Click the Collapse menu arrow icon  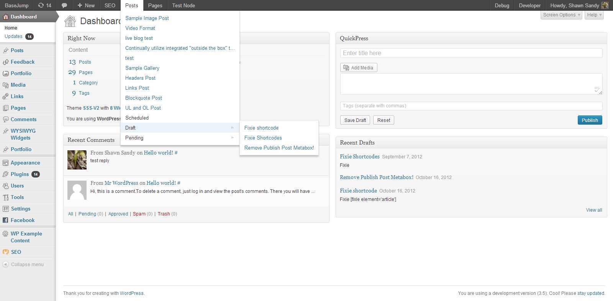coord(5,264)
